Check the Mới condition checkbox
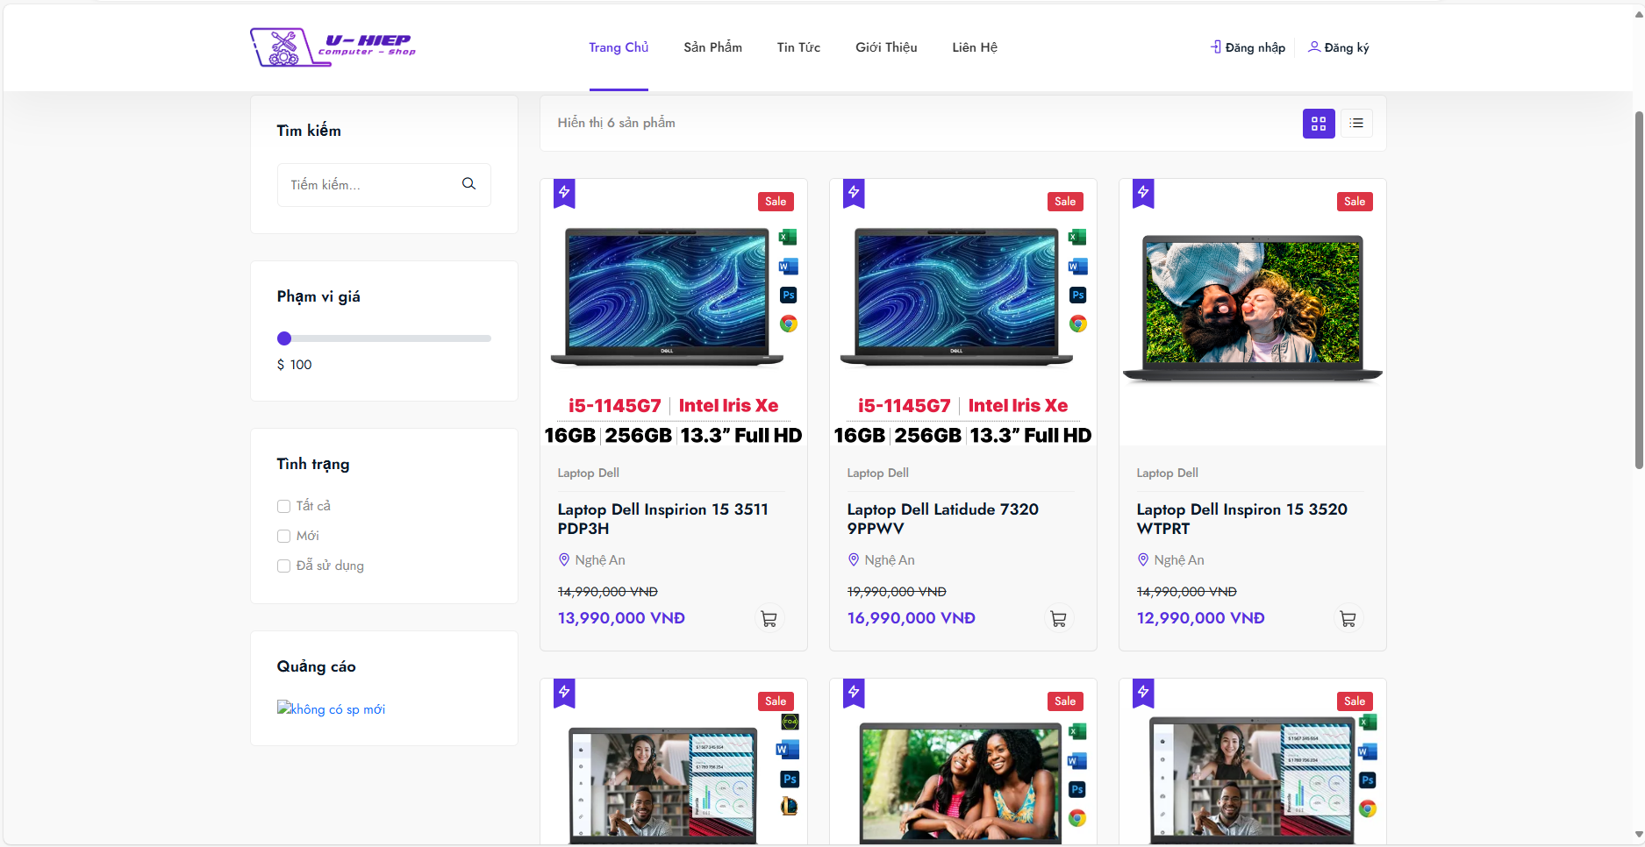1645x847 pixels. pos(283,536)
